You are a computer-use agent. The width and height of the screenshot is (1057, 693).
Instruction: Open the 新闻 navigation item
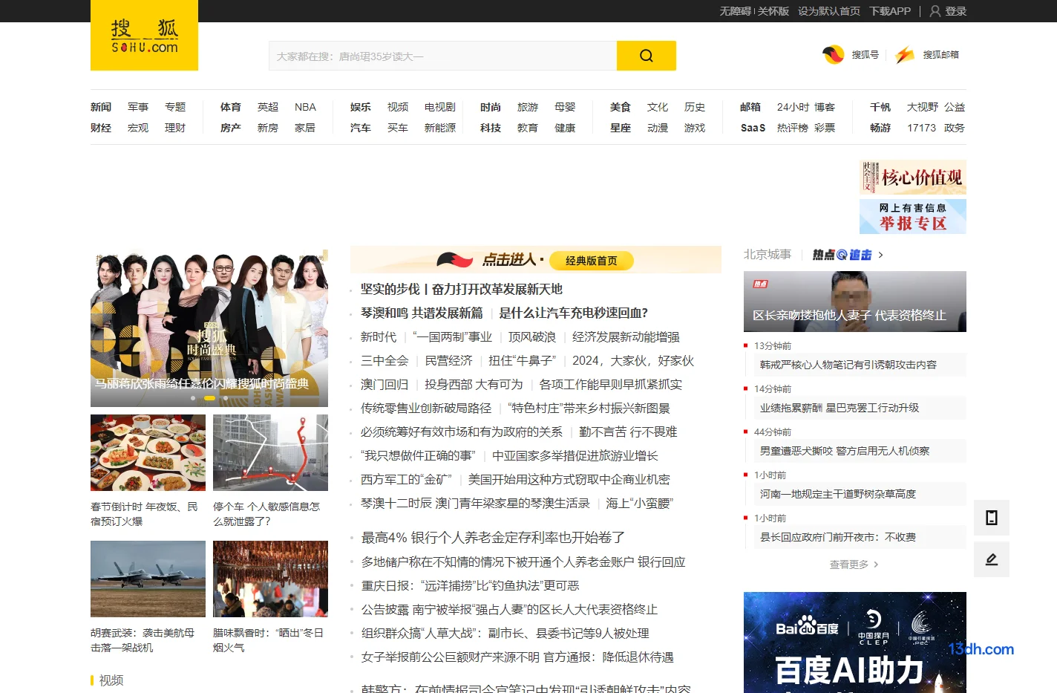tap(101, 107)
